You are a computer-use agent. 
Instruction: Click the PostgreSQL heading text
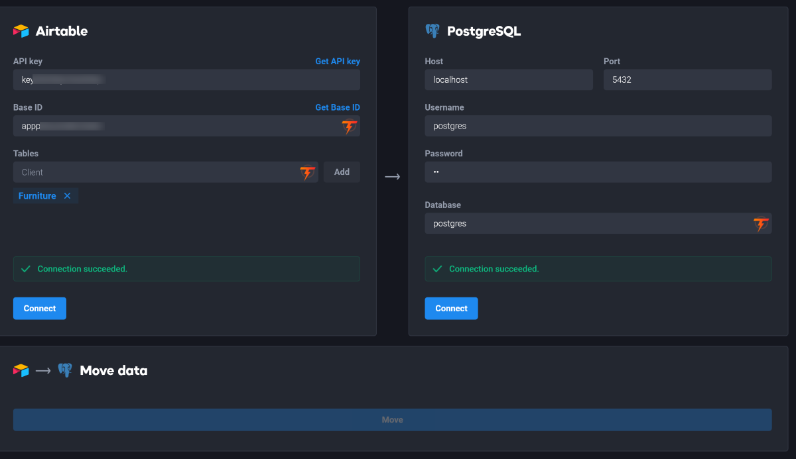tap(484, 31)
